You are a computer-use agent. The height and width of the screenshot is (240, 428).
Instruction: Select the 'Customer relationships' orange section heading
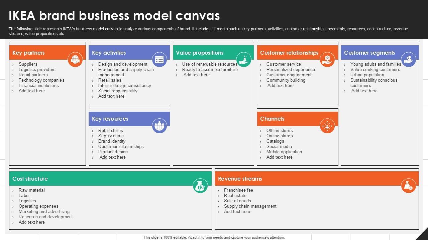pos(289,53)
